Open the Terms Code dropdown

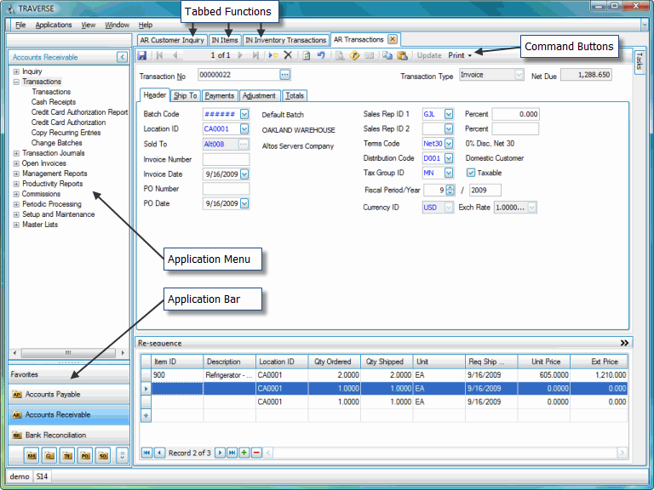point(449,144)
